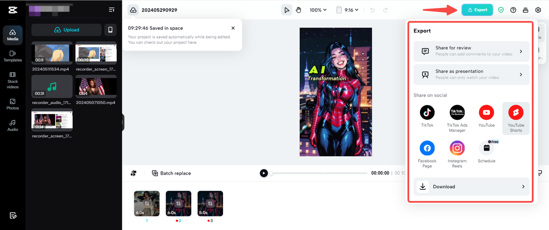
Task: Share to TikTok
Action: (x=427, y=116)
